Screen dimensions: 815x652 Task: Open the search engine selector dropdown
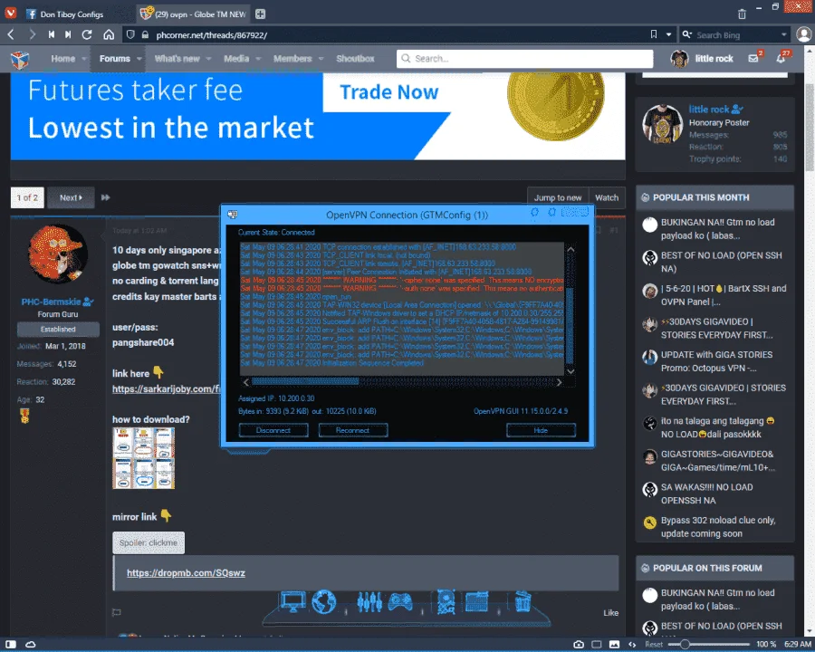click(x=686, y=34)
